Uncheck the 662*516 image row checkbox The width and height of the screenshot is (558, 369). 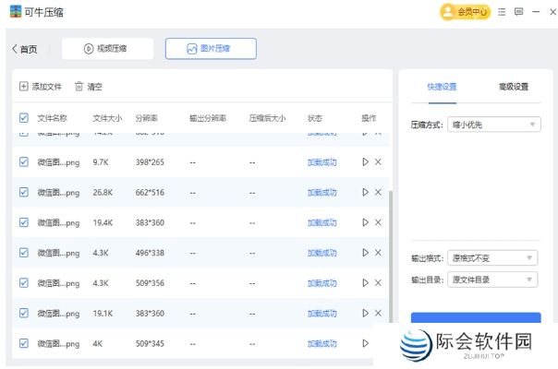point(24,193)
